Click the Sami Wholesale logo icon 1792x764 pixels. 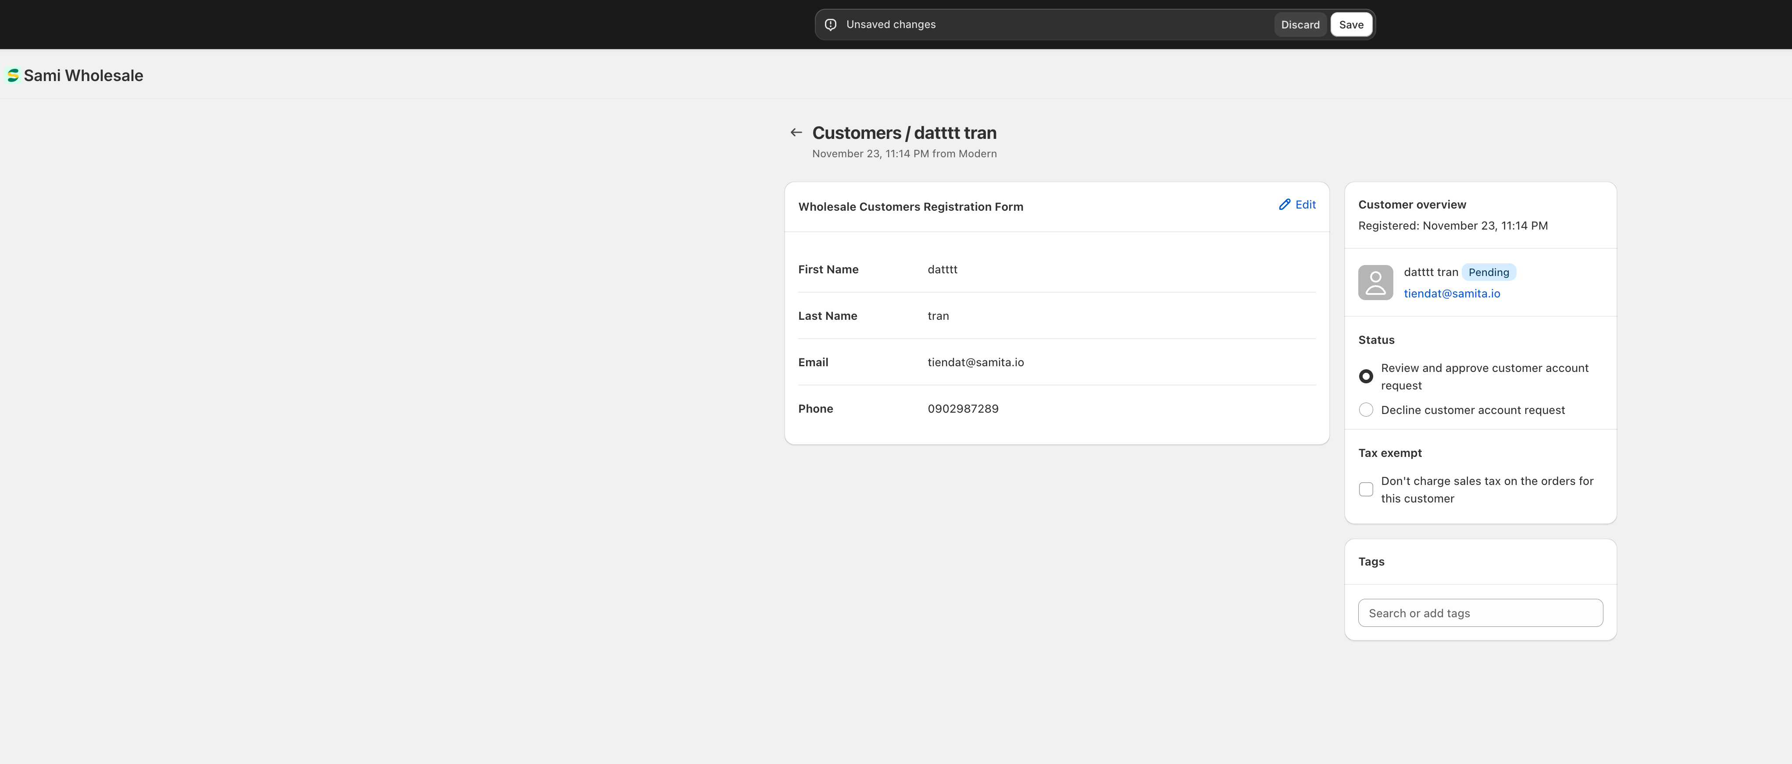(13, 76)
